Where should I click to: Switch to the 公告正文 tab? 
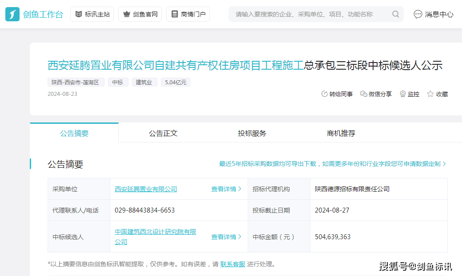(163, 133)
